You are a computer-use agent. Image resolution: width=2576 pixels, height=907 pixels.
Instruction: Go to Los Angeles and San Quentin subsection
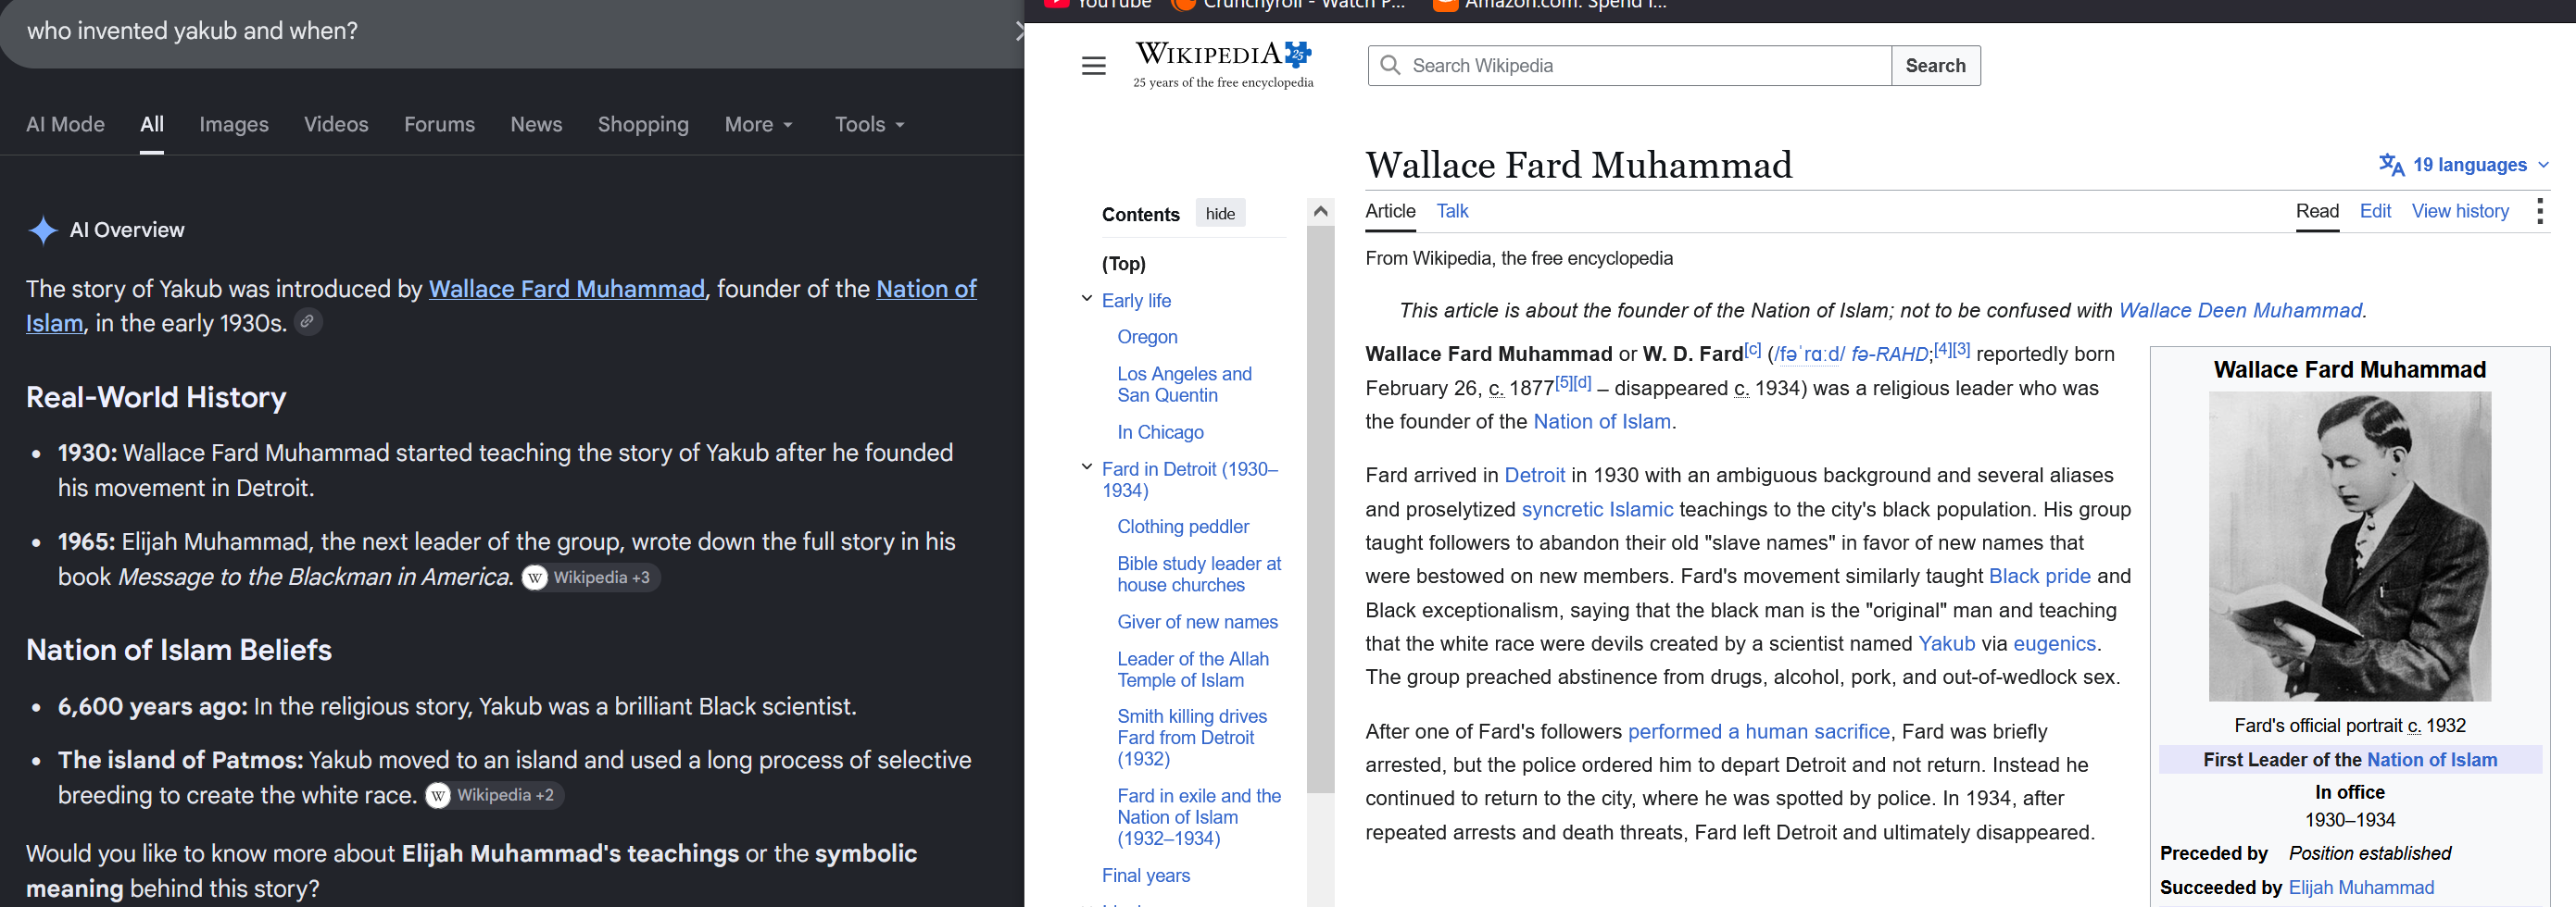[1184, 385]
